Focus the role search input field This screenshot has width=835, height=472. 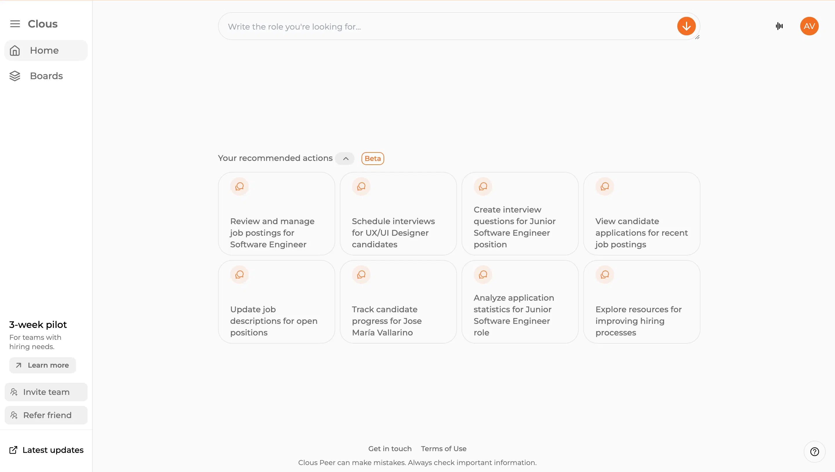coord(447,27)
